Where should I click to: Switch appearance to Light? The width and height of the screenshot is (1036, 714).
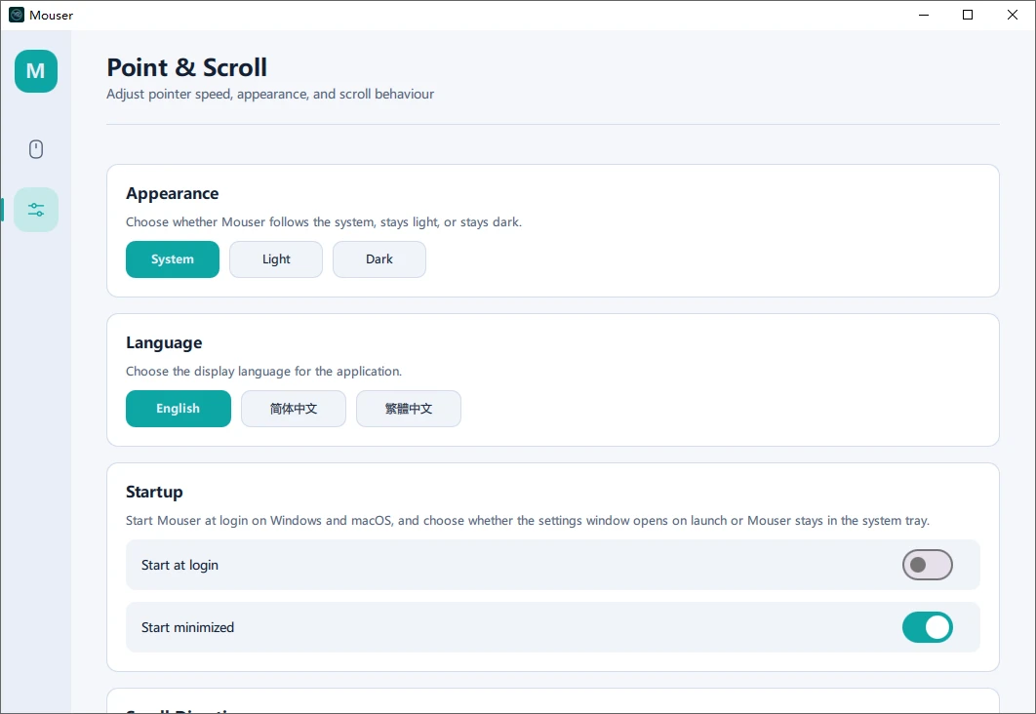(276, 259)
